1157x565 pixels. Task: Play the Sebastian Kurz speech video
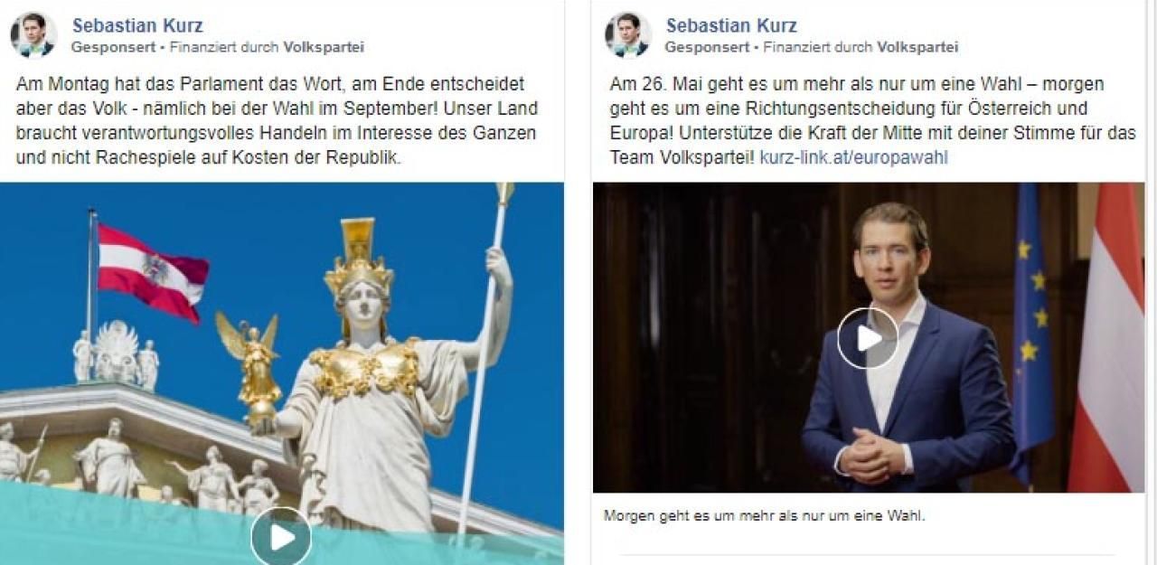pos(868,338)
